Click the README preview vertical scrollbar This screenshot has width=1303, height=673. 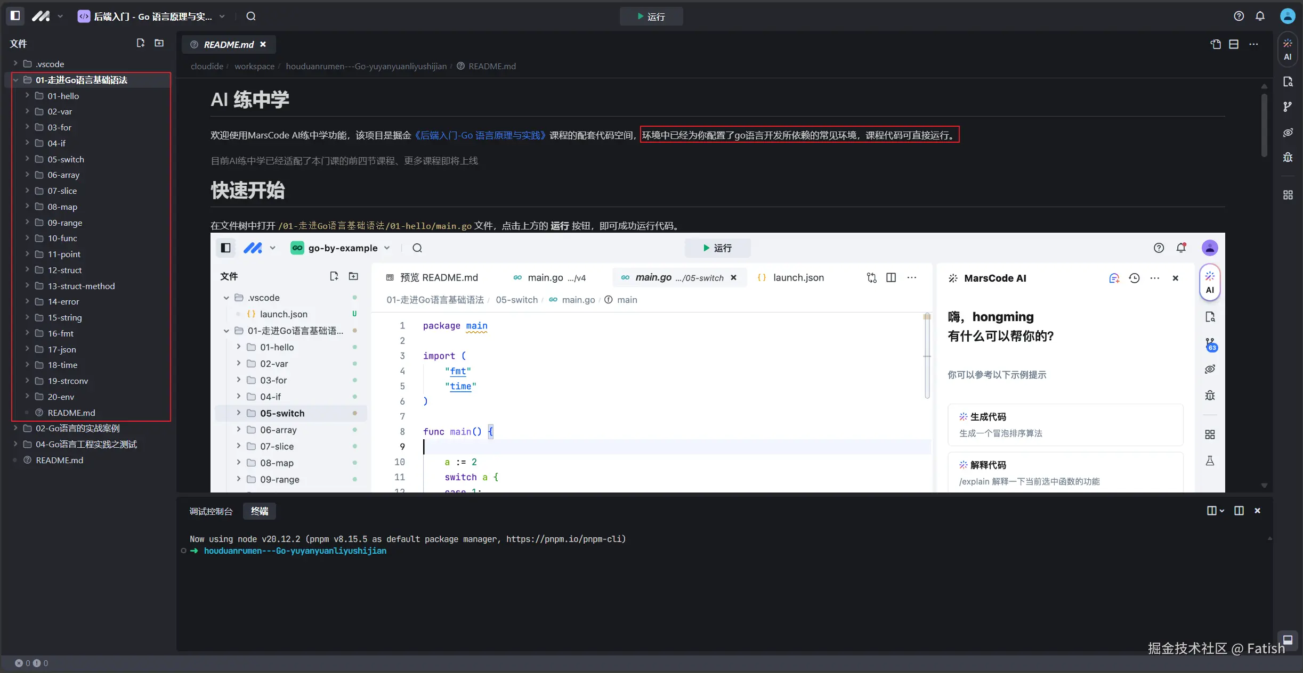pos(1264,125)
